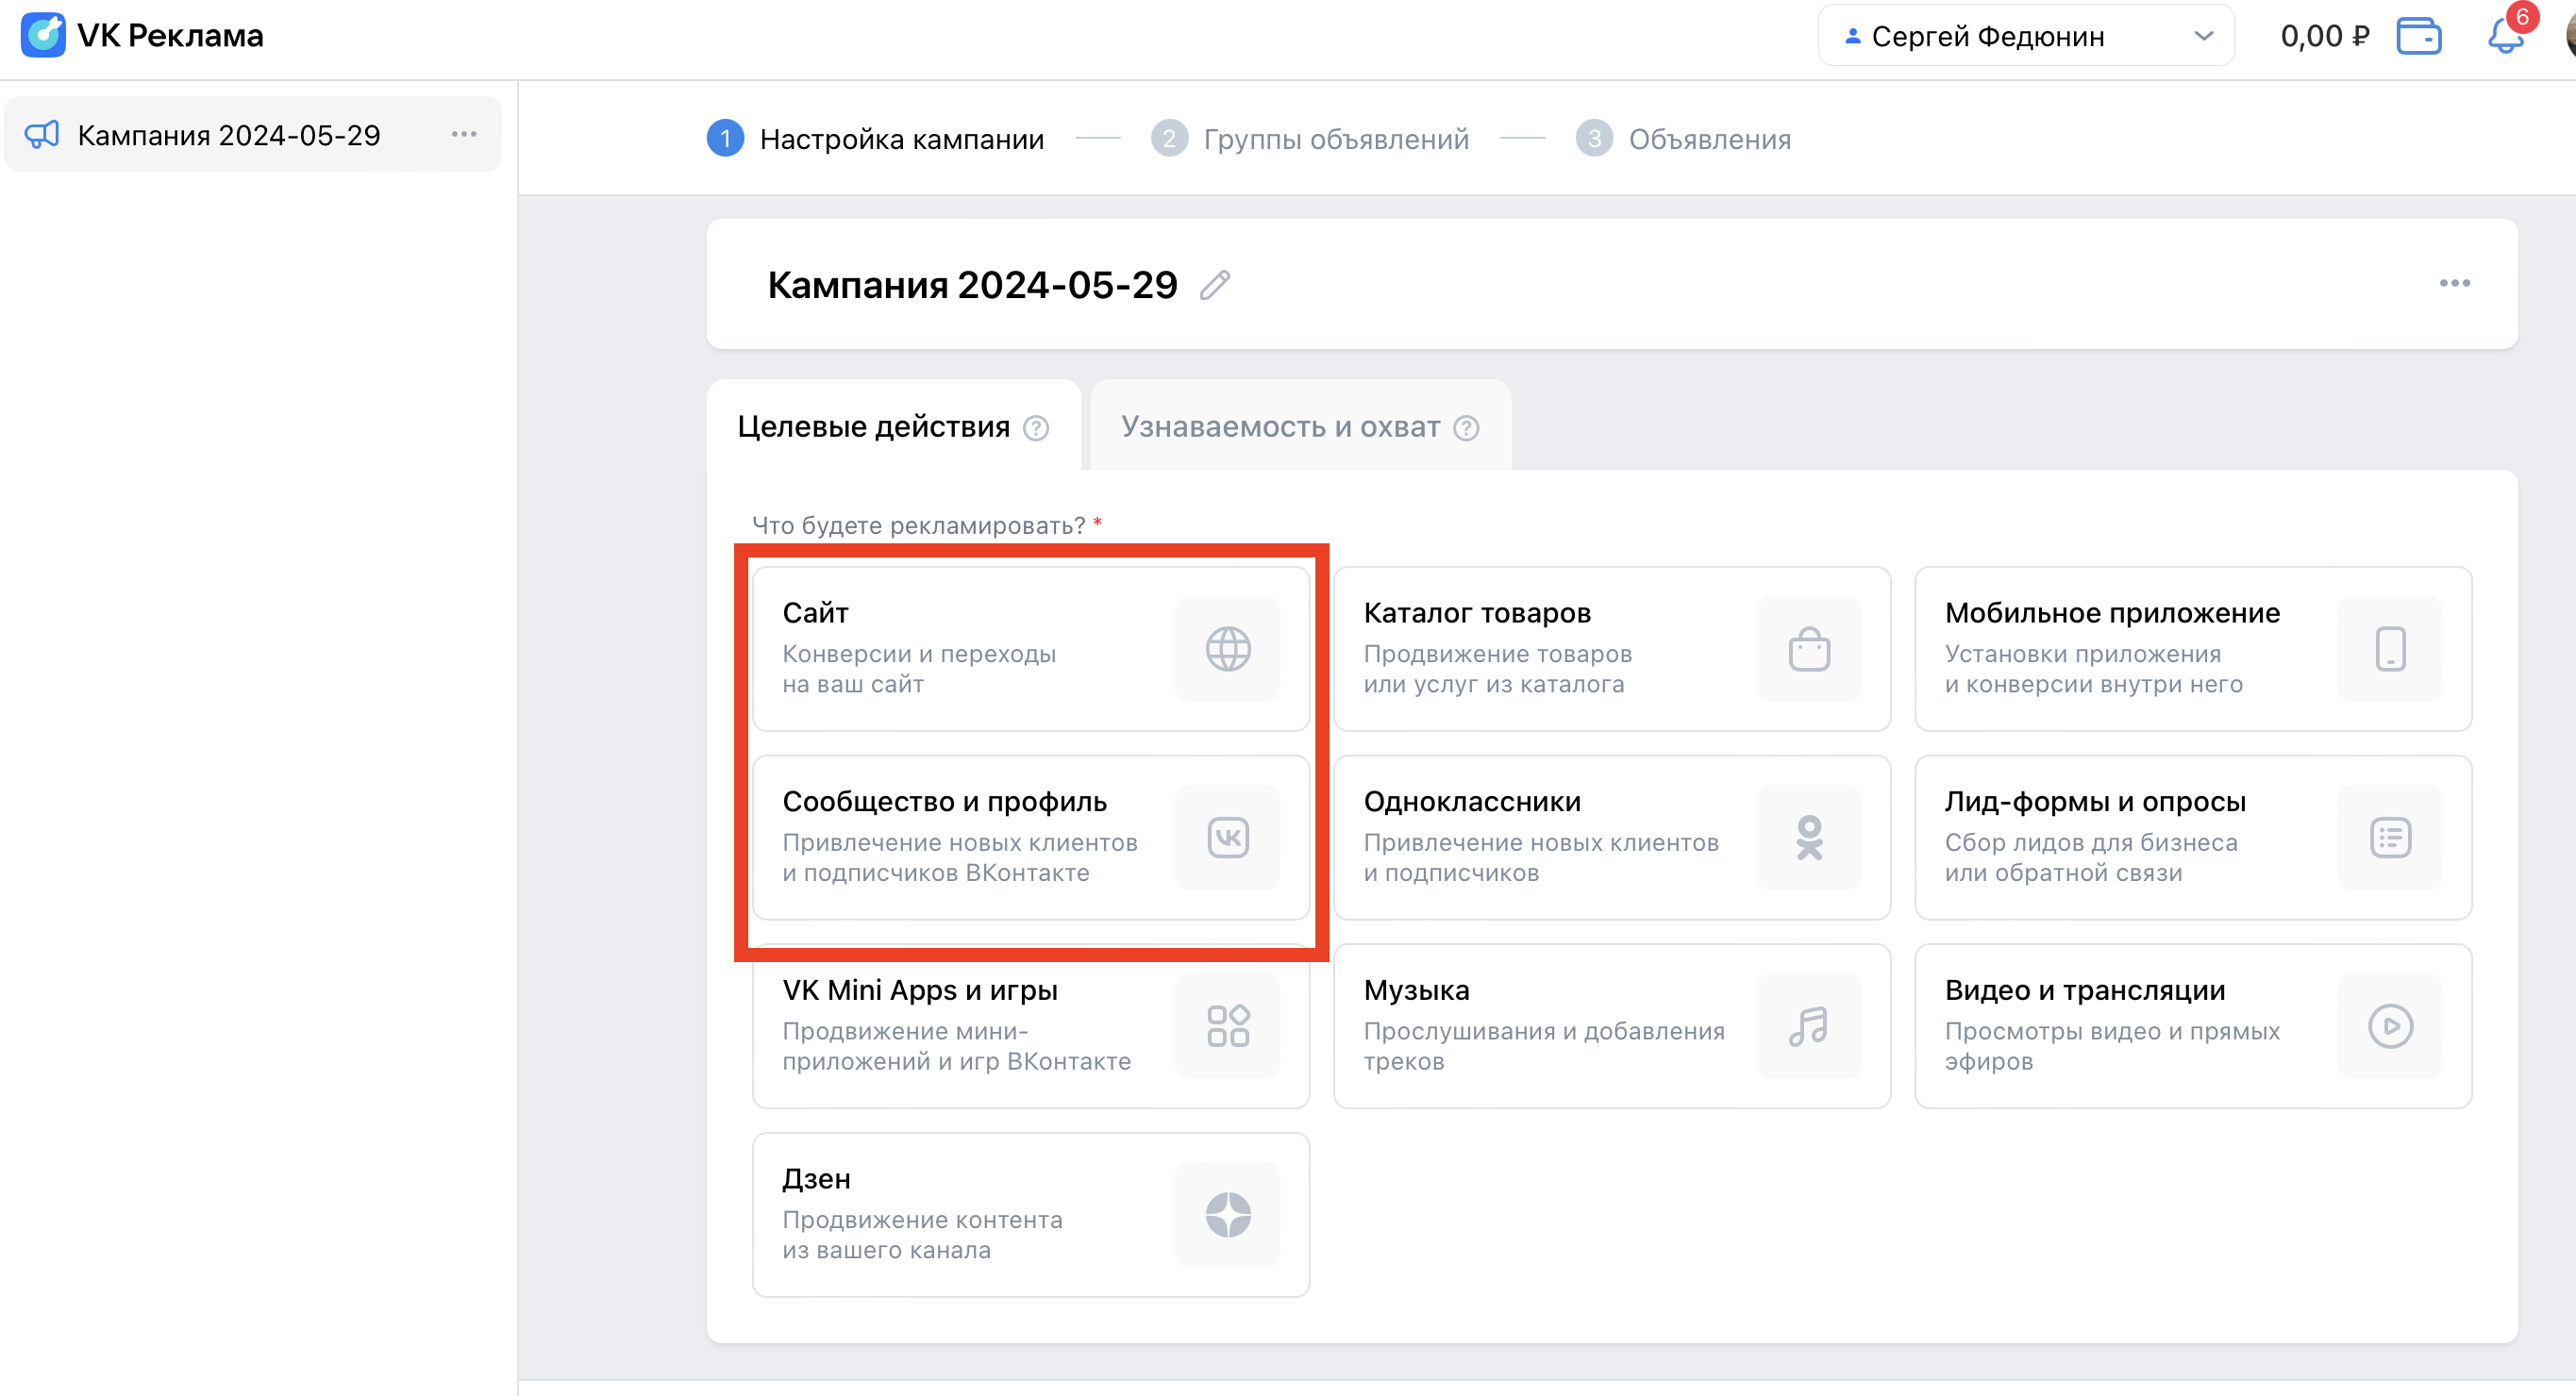
Task: Click the pencil icon to rename campaign
Action: (x=1215, y=285)
